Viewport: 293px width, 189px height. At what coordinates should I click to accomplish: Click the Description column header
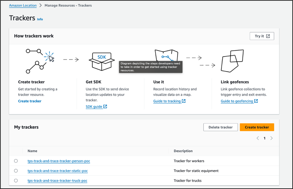(x=183, y=151)
